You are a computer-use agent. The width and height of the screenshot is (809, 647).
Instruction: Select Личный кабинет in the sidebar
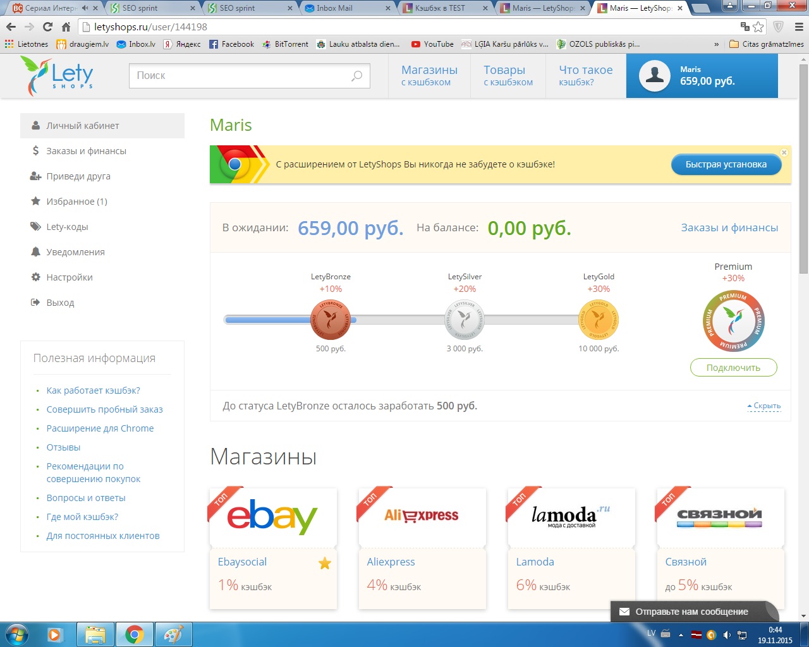(102, 126)
